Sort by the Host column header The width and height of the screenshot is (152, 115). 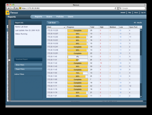56,27
